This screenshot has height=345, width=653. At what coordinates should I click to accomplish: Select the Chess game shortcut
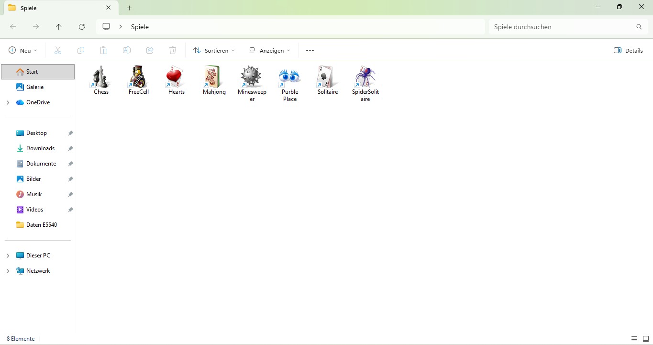click(101, 78)
